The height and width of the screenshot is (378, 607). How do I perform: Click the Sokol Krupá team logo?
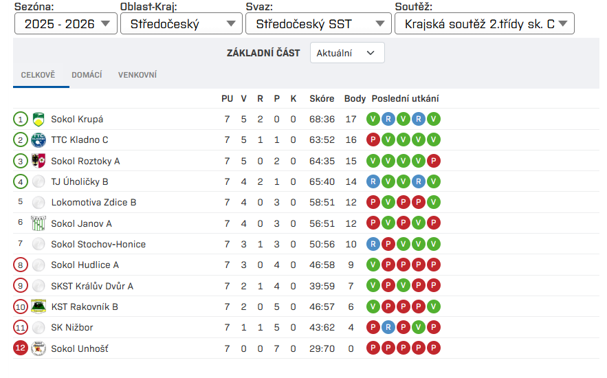[38, 119]
